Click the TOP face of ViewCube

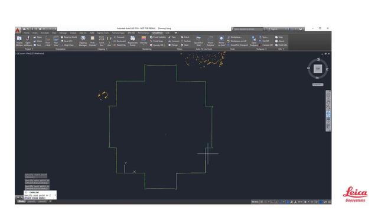tap(318, 69)
